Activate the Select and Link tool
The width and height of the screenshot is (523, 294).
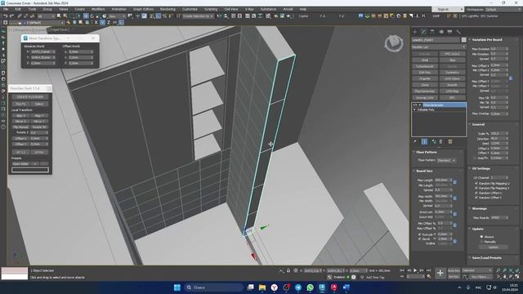pos(20,16)
